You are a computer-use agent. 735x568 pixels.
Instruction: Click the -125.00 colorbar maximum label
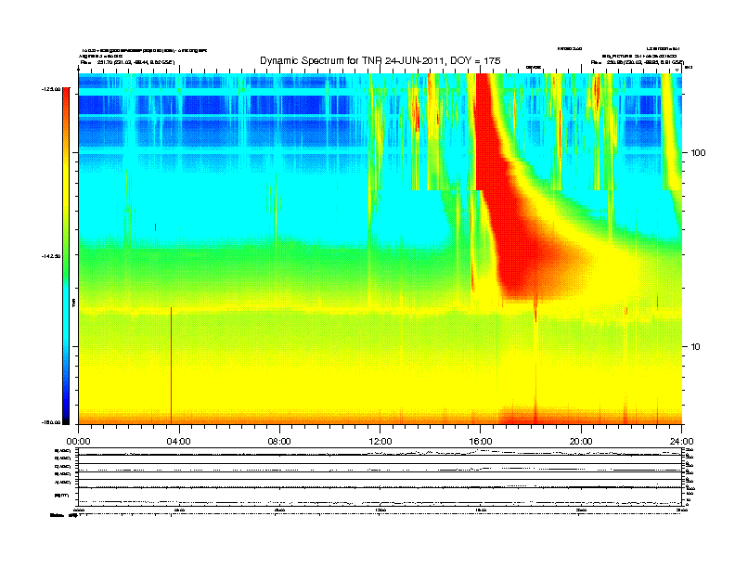[x=51, y=89]
